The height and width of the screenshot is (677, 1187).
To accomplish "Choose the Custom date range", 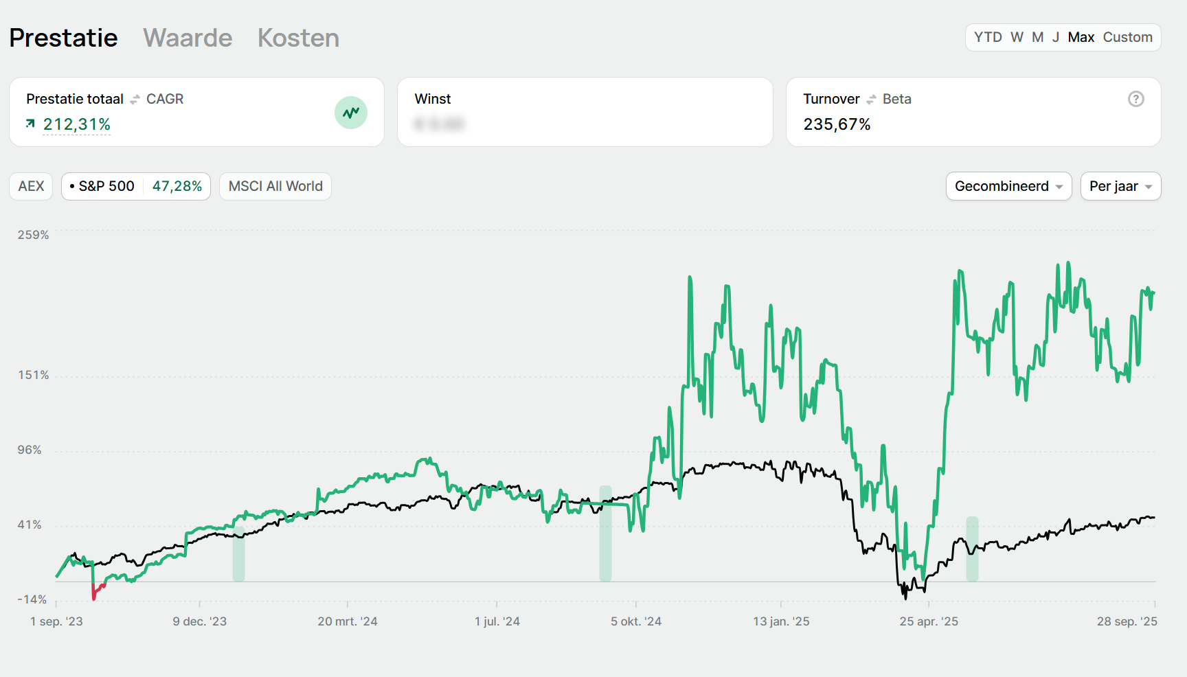I will tap(1127, 37).
